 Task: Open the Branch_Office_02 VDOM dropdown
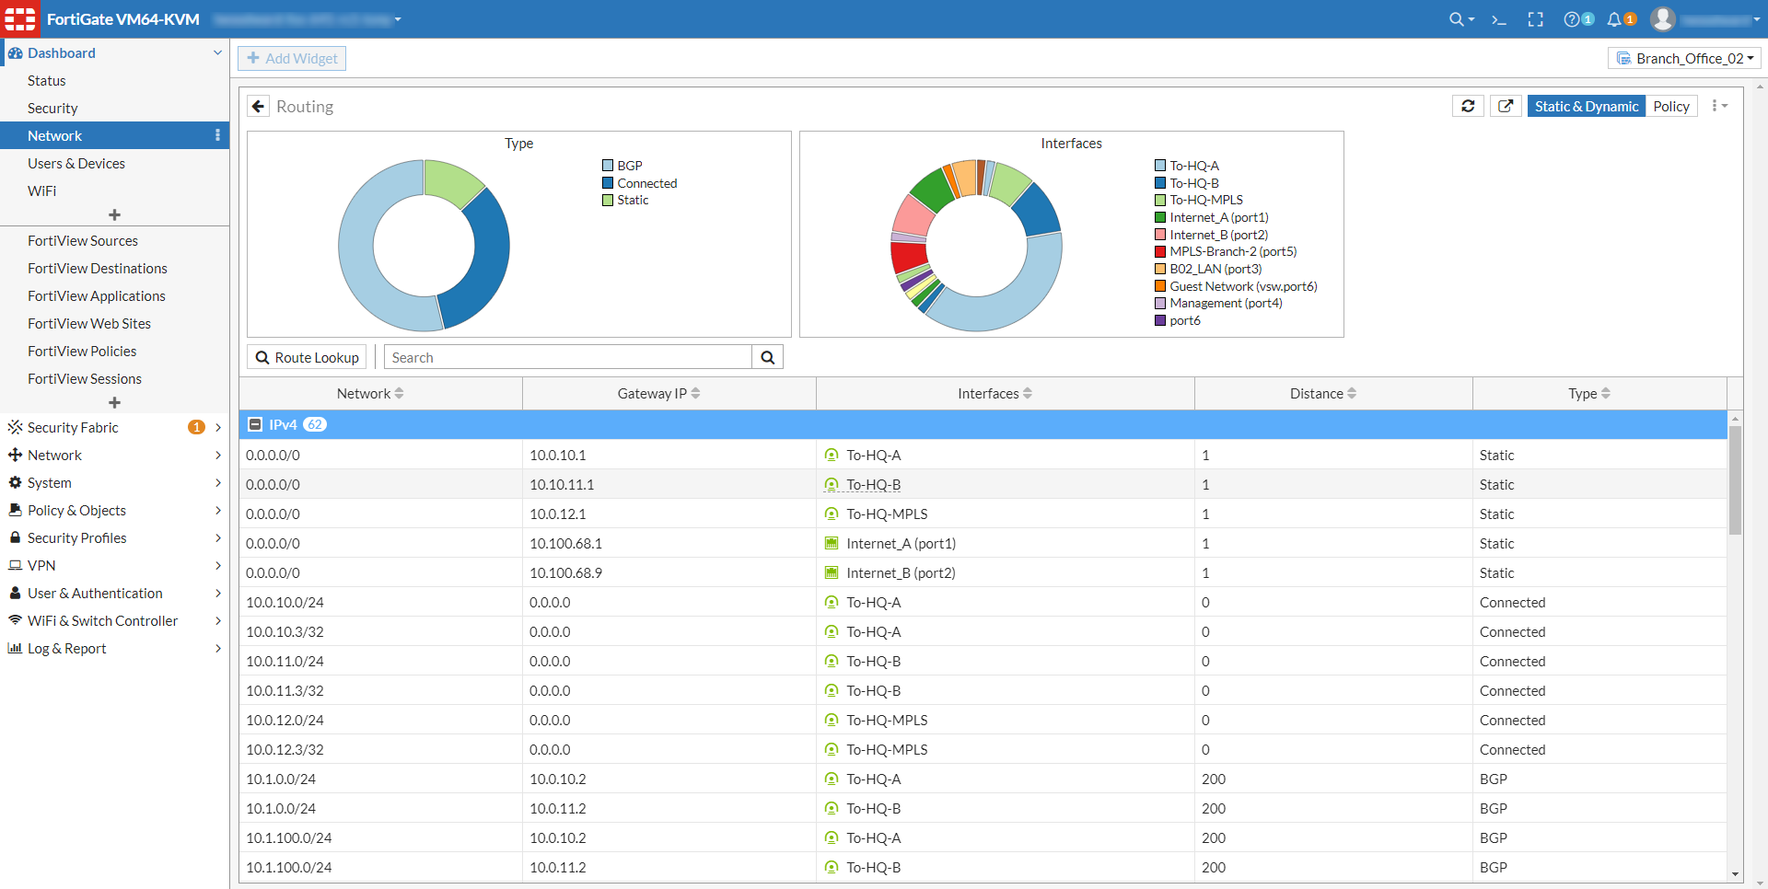point(1683,57)
